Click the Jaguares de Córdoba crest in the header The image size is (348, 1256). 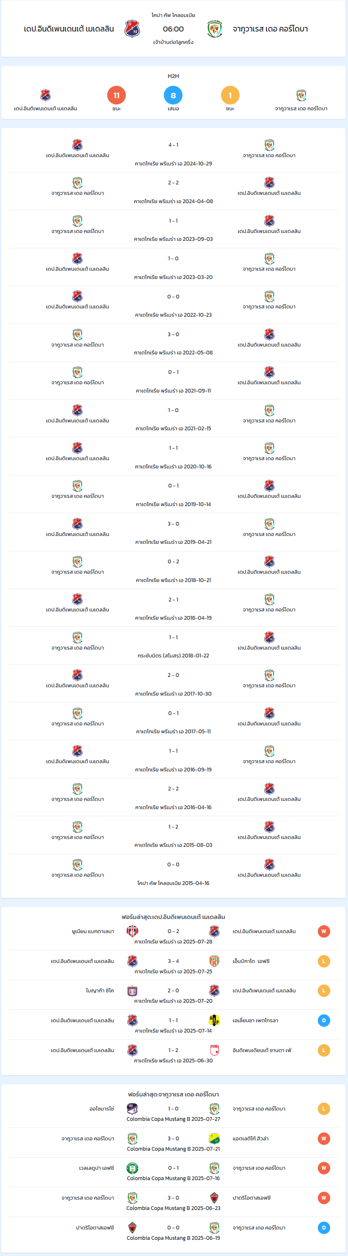[x=215, y=29]
